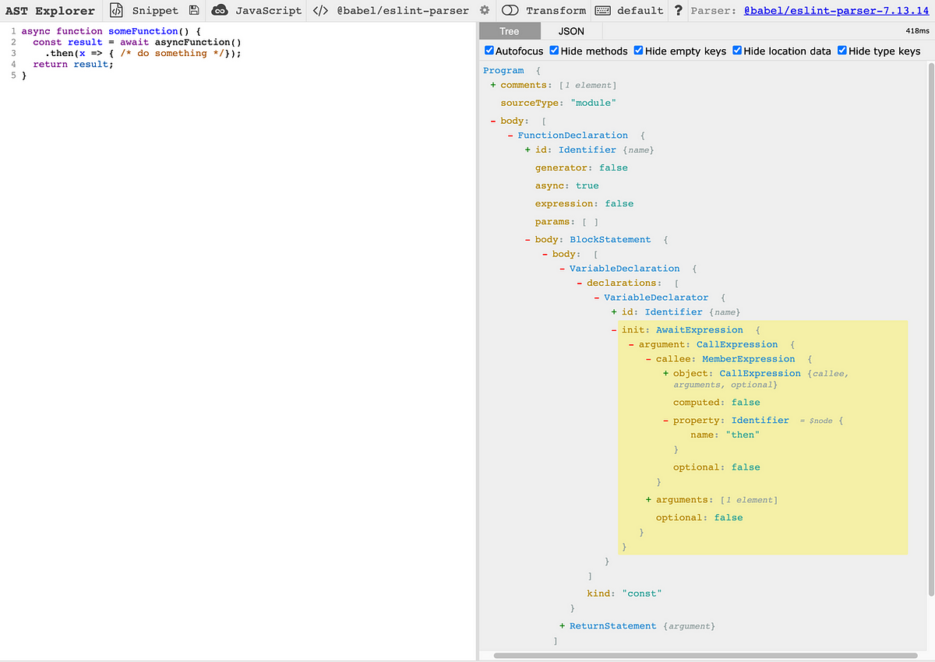Screen dimensions: 935x662
Task: Toggle the Hide location data checkbox
Action: pyautogui.click(x=737, y=51)
